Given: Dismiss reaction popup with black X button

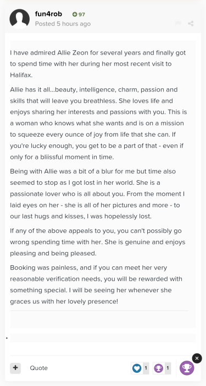Looking at the screenshot, I should coord(197,358).
